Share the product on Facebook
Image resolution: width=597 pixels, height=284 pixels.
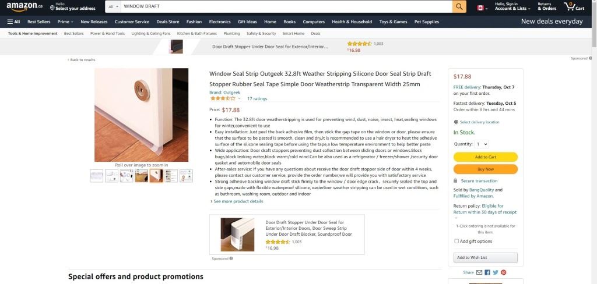click(x=487, y=272)
